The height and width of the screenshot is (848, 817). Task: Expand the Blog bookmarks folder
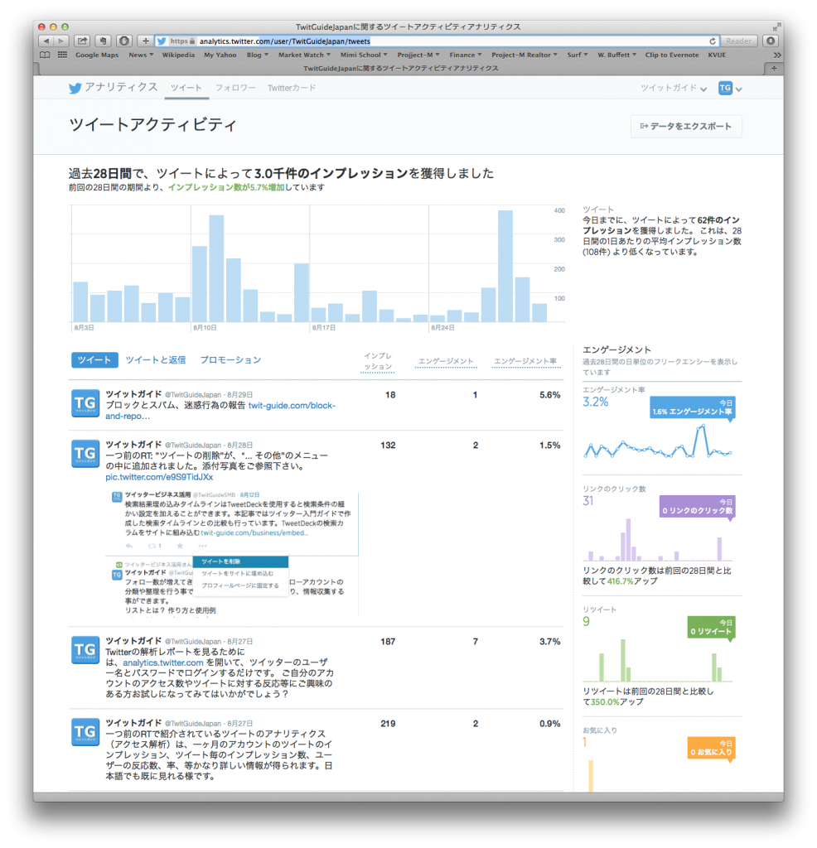tap(257, 55)
